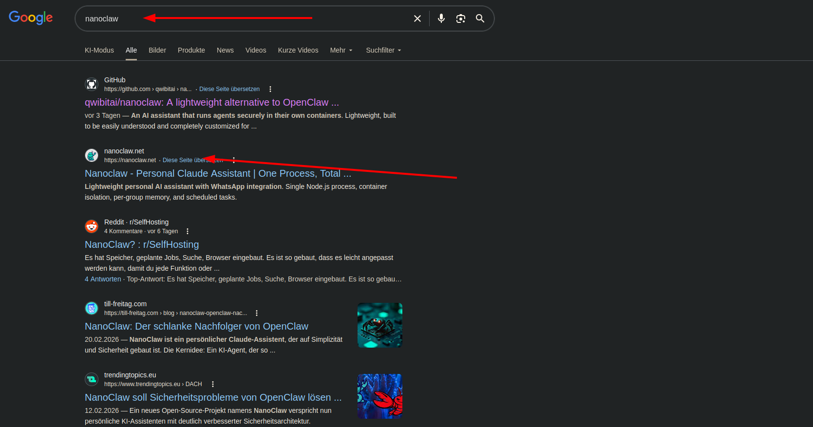The height and width of the screenshot is (427, 813).
Task: Open the Bilder tab
Action: coord(157,50)
